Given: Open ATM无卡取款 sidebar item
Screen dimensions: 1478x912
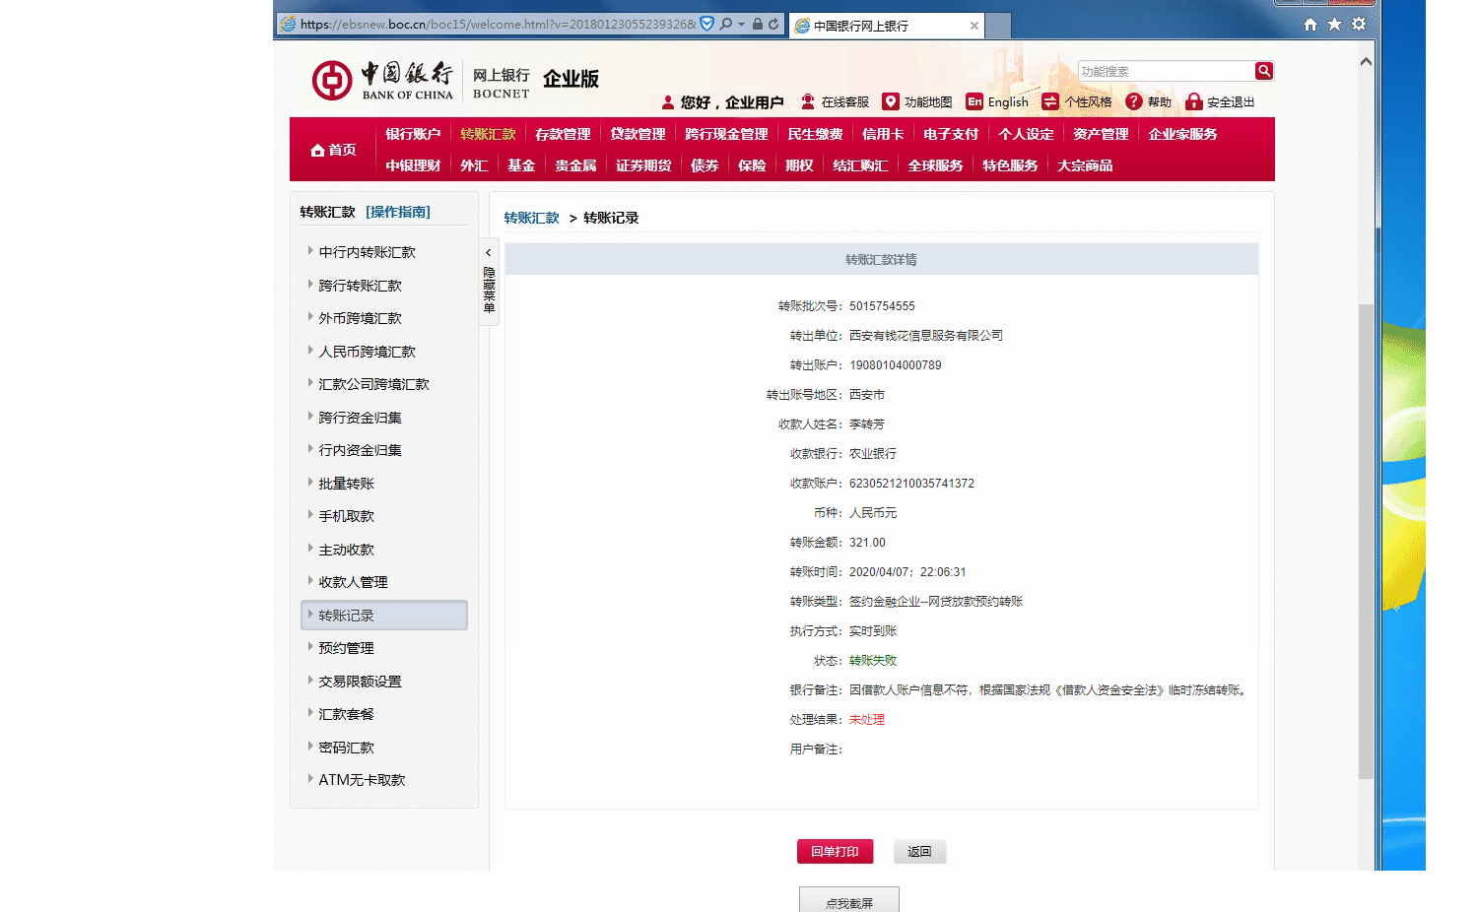Looking at the screenshot, I should coord(362,780).
